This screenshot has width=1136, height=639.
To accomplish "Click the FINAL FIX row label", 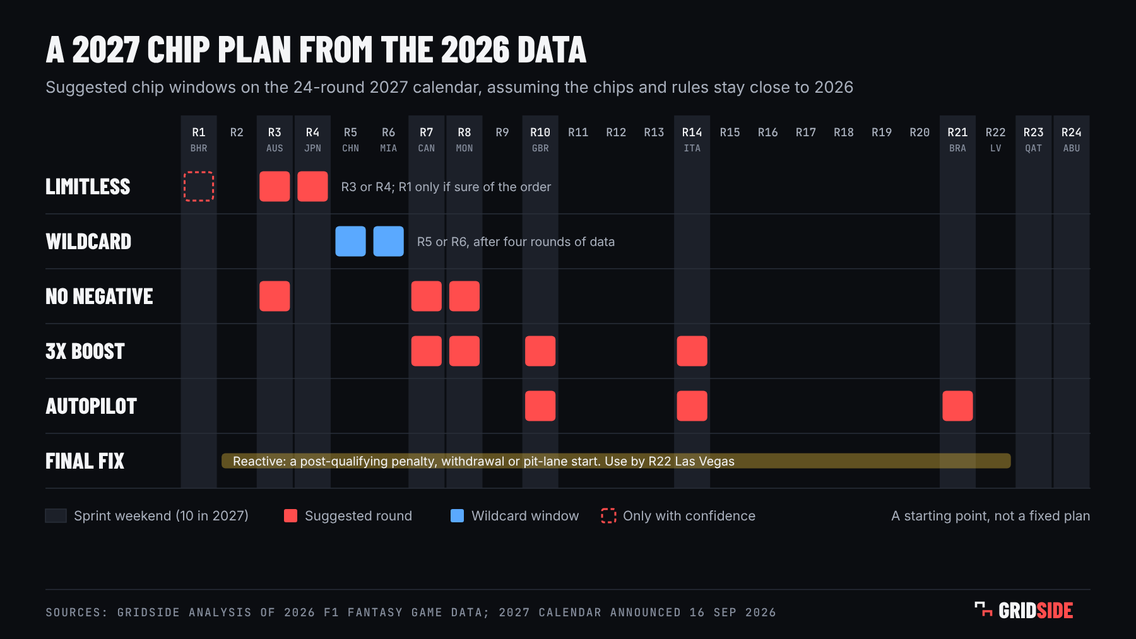I will (x=85, y=460).
